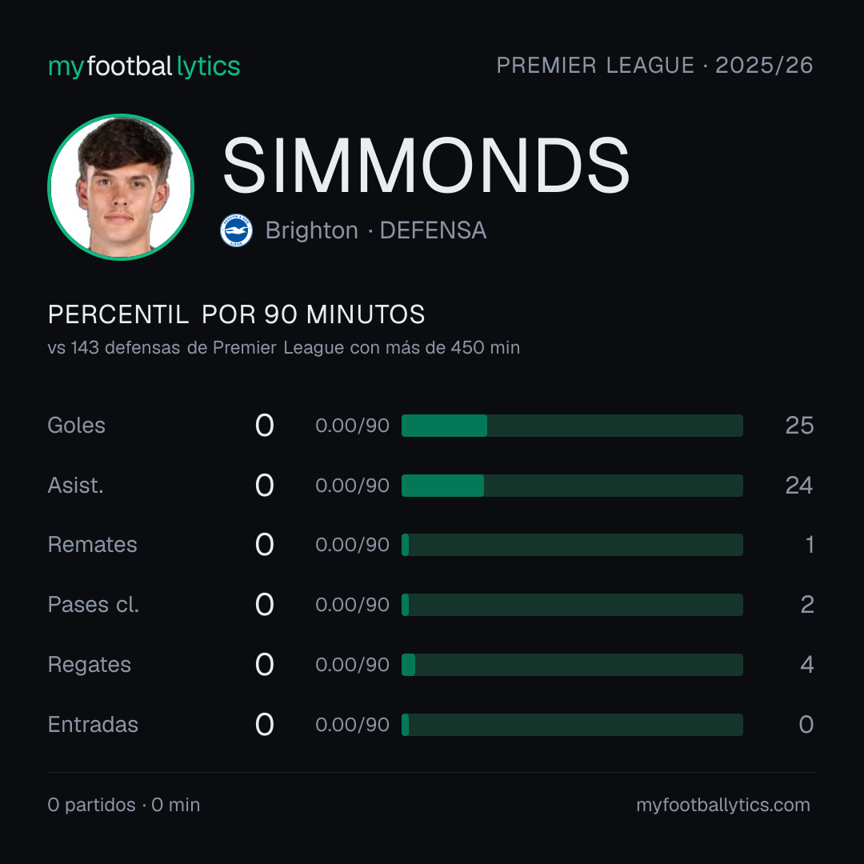Open the myfootballytics logo
864x864 pixels.
coord(144,66)
